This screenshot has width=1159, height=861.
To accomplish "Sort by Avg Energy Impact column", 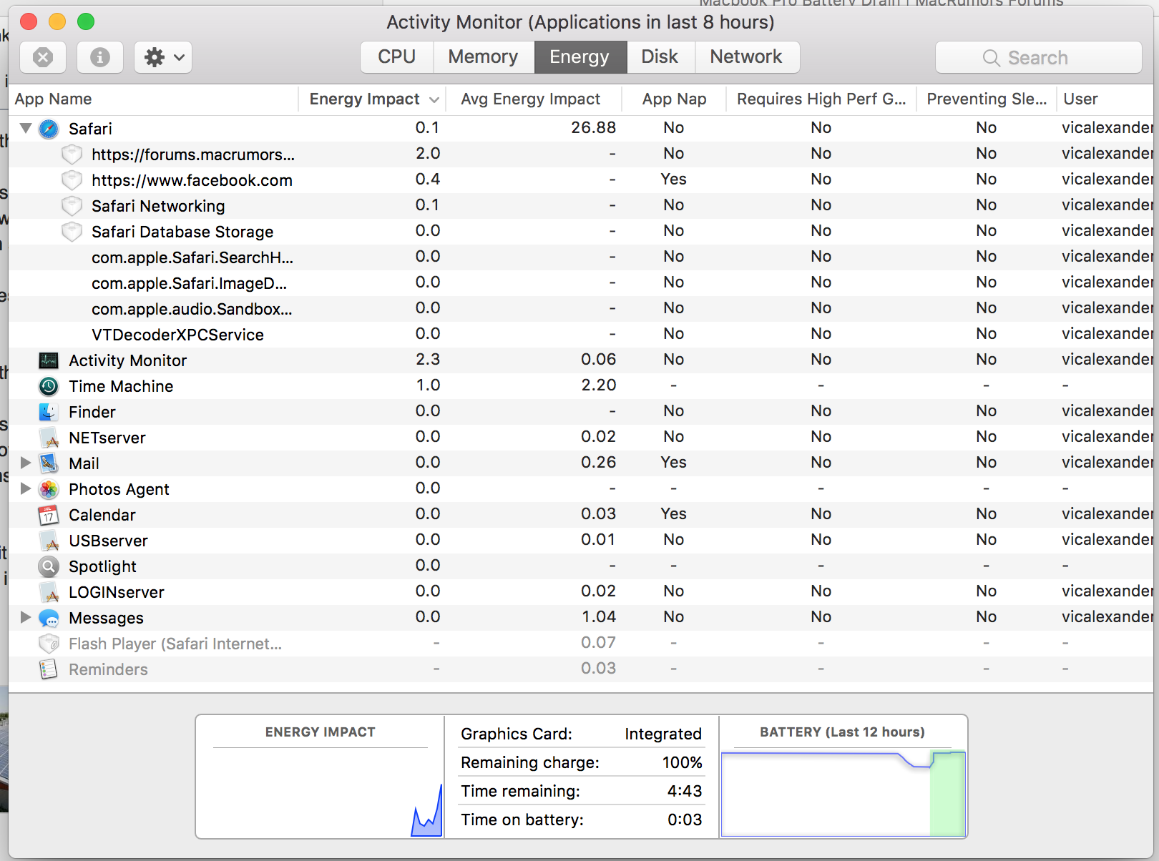I will click(534, 99).
